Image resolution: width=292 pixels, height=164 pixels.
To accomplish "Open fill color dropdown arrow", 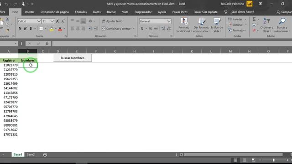I will (x=56, y=29).
